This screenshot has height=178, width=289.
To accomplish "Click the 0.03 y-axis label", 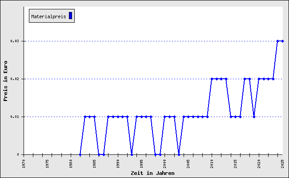I will click(15, 41).
